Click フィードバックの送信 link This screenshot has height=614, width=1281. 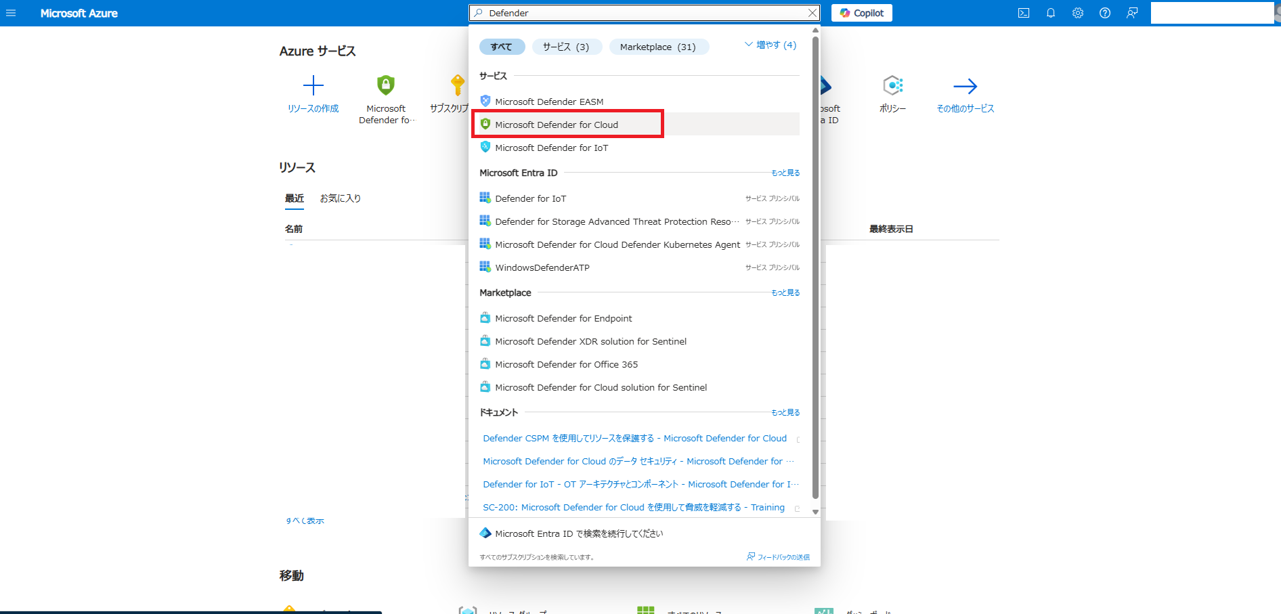coord(778,557)
